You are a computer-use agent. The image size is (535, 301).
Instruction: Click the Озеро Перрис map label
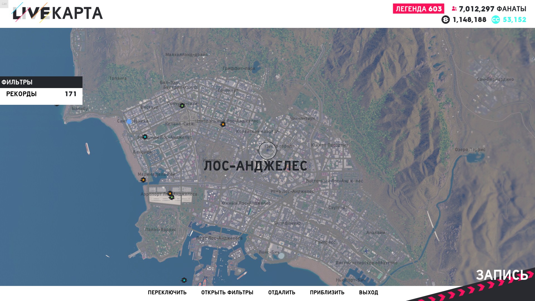[470, 150]
